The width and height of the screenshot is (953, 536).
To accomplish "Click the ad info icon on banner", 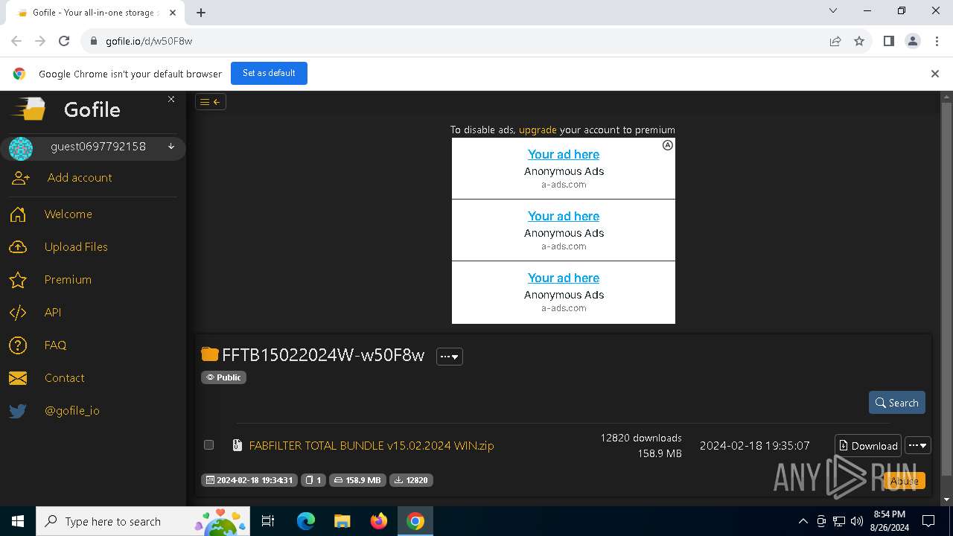I will coord(668,145).
